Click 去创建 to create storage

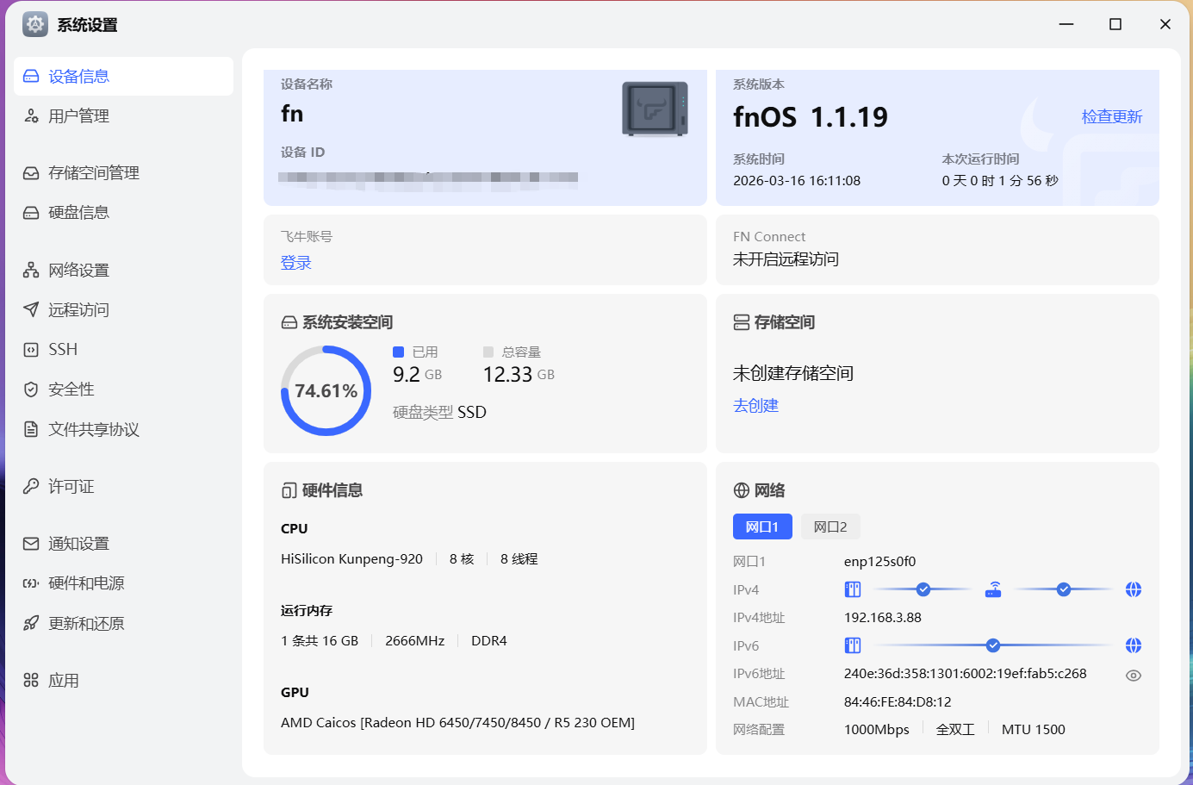(755, 406)
